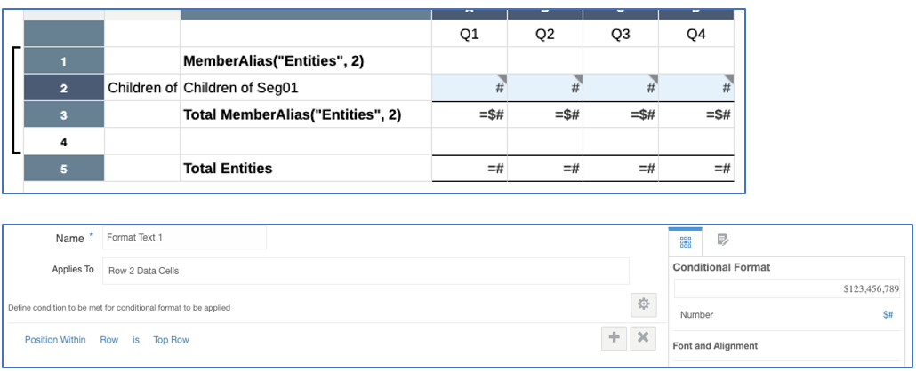Edit the Name field Format Text 1
The width and height of the screenshot is (916, 371).
(x=184, y=238)
